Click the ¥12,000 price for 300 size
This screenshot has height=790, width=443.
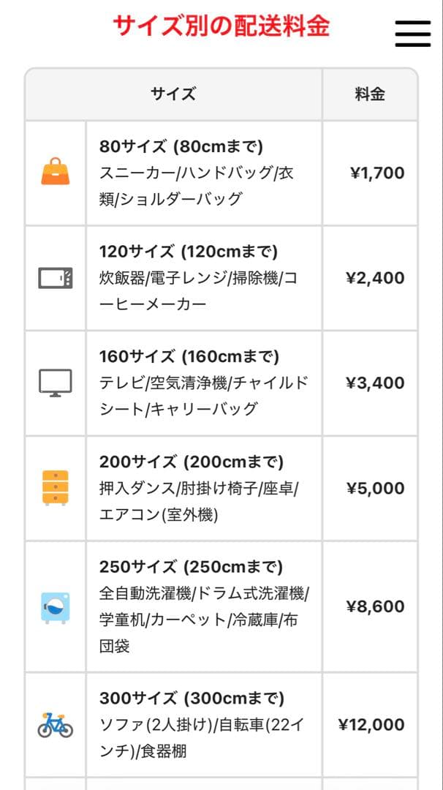[372, 724]
